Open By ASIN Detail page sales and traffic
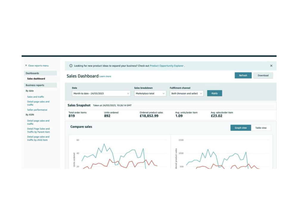Screen dimensions: 298x224 (38, 122)
